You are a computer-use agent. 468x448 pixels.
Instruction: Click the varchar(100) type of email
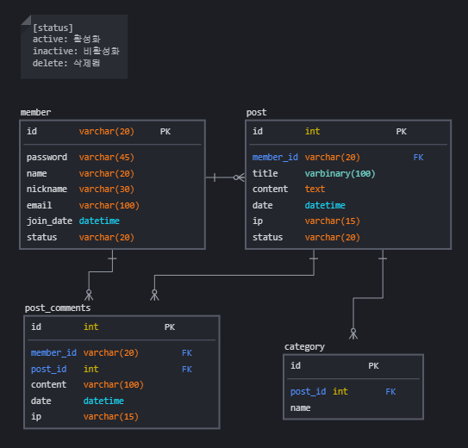(109, 205)
